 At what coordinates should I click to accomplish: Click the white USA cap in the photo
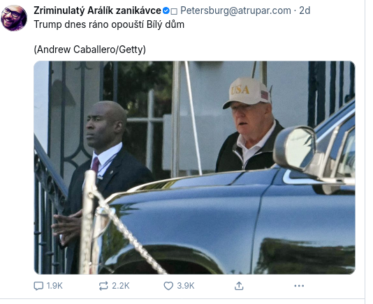247,92
